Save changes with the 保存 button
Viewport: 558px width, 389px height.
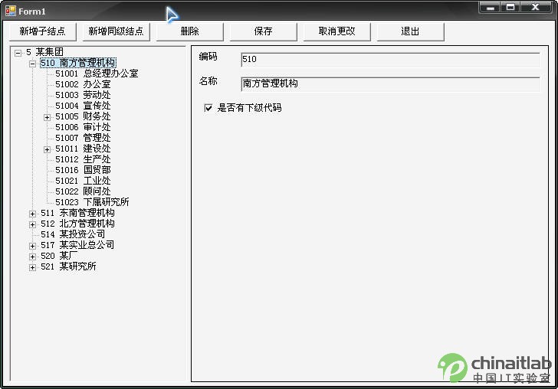pos(264,31)
